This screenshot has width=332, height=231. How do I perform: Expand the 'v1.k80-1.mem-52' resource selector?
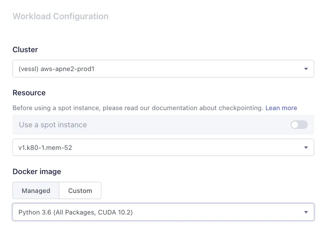(163, 147)
